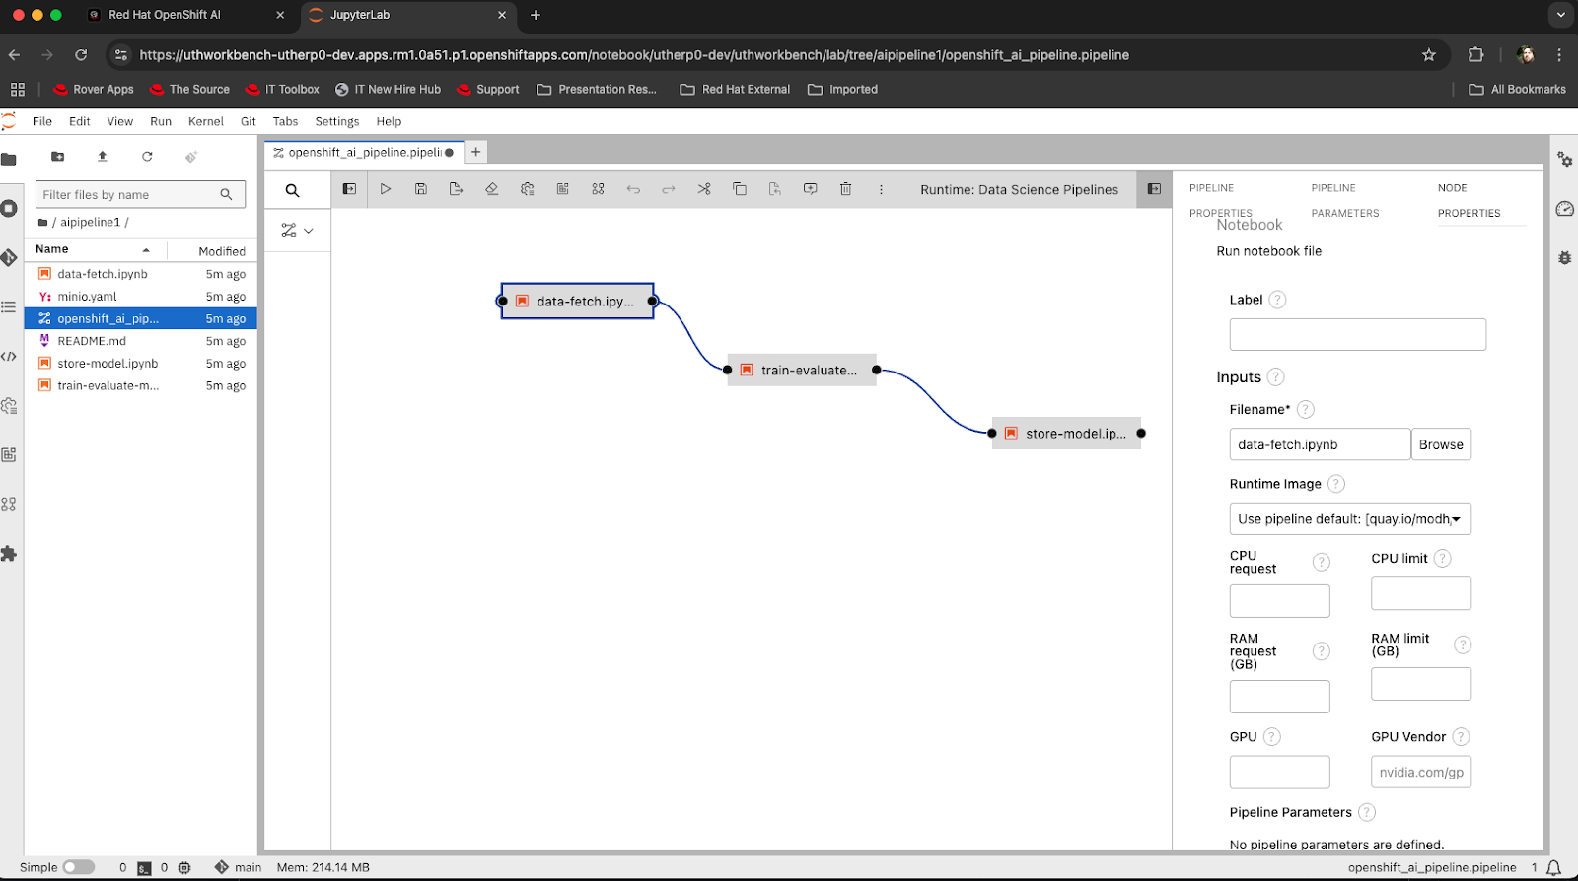
Task: Toggle the node palette panel button
Action: [x=349, y=189]
